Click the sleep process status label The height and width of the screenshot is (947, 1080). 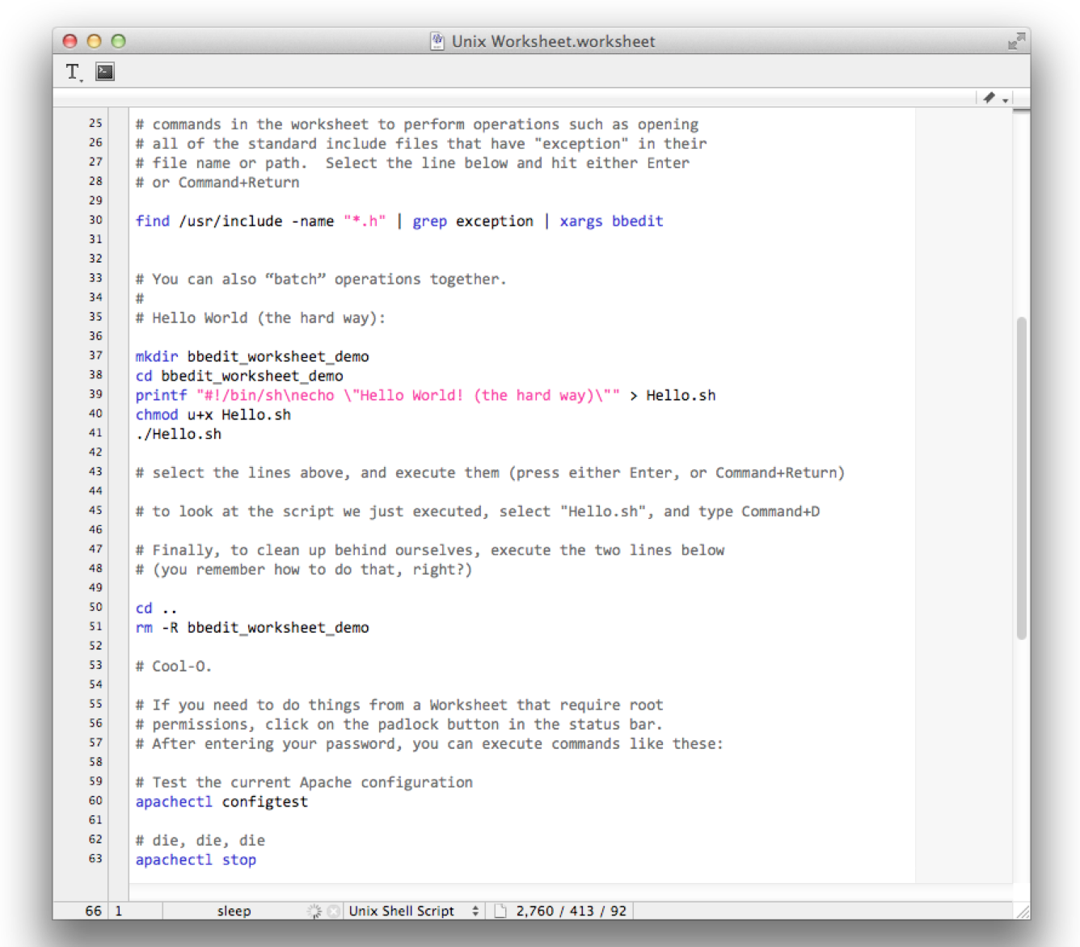pyautogui.click(x=234, y=911)
